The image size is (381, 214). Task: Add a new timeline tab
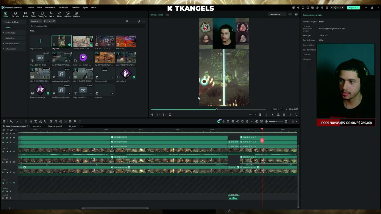pos(82,126)
